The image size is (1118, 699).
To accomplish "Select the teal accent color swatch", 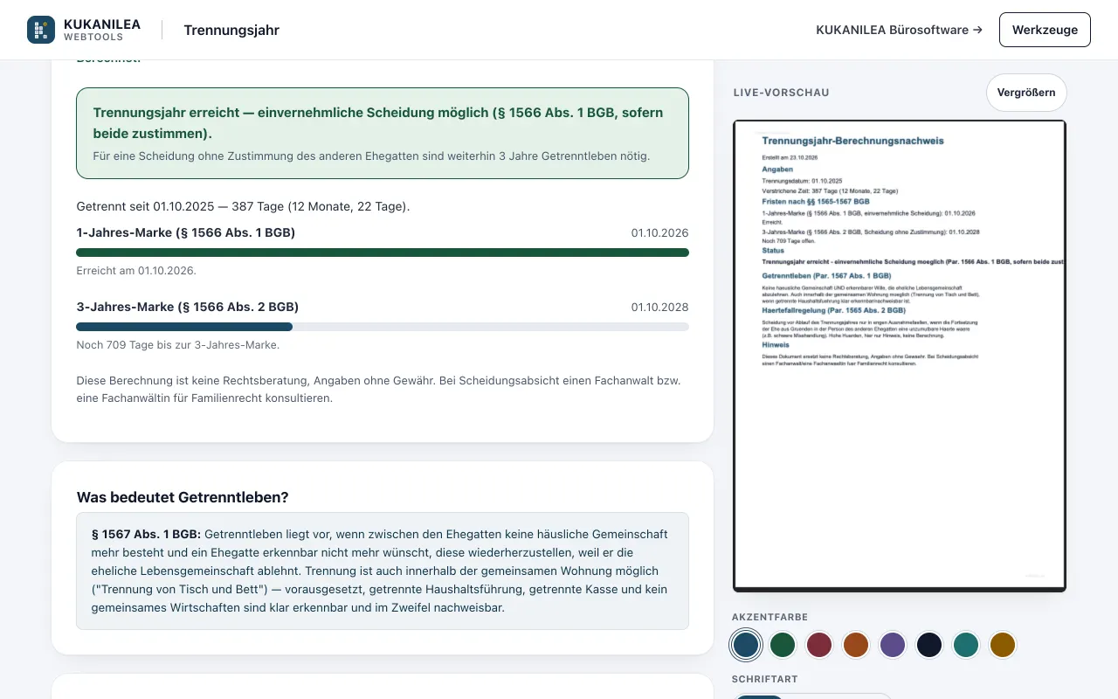I will click(x=966, y=646).
